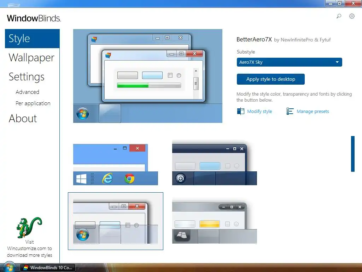This screenshot has height=272, width=362.
Task: Open the gear settings icon
Action: pos(352,16)
